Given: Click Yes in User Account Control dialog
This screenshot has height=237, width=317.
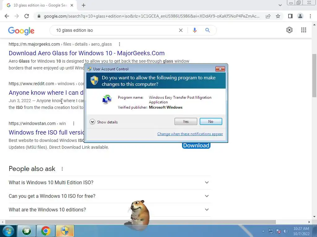Looking at the screenshot, I should point(186,122).
